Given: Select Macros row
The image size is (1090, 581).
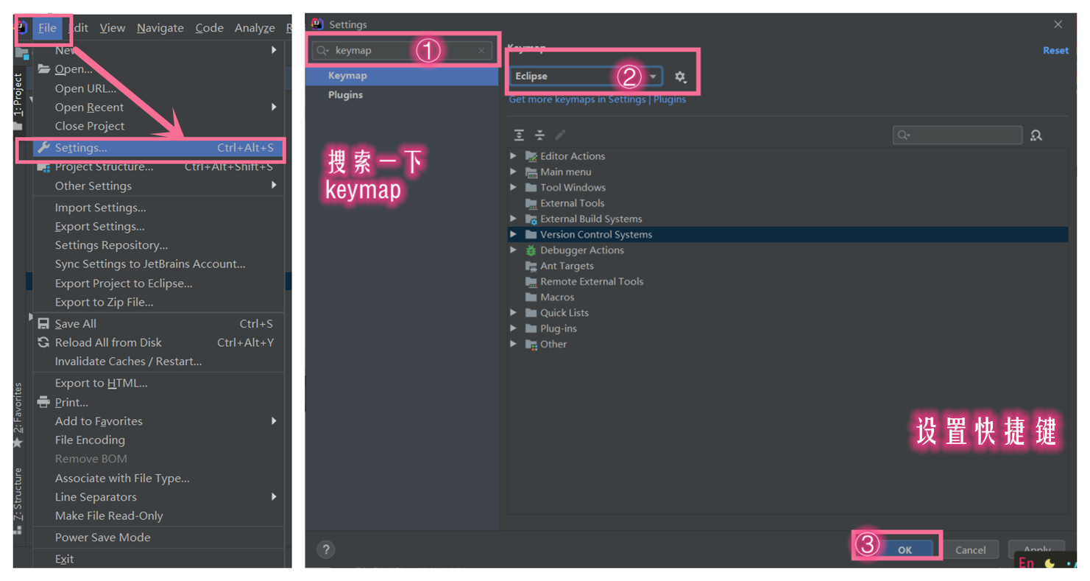Looking at the screenshot, I should click(x=788, y=297).
